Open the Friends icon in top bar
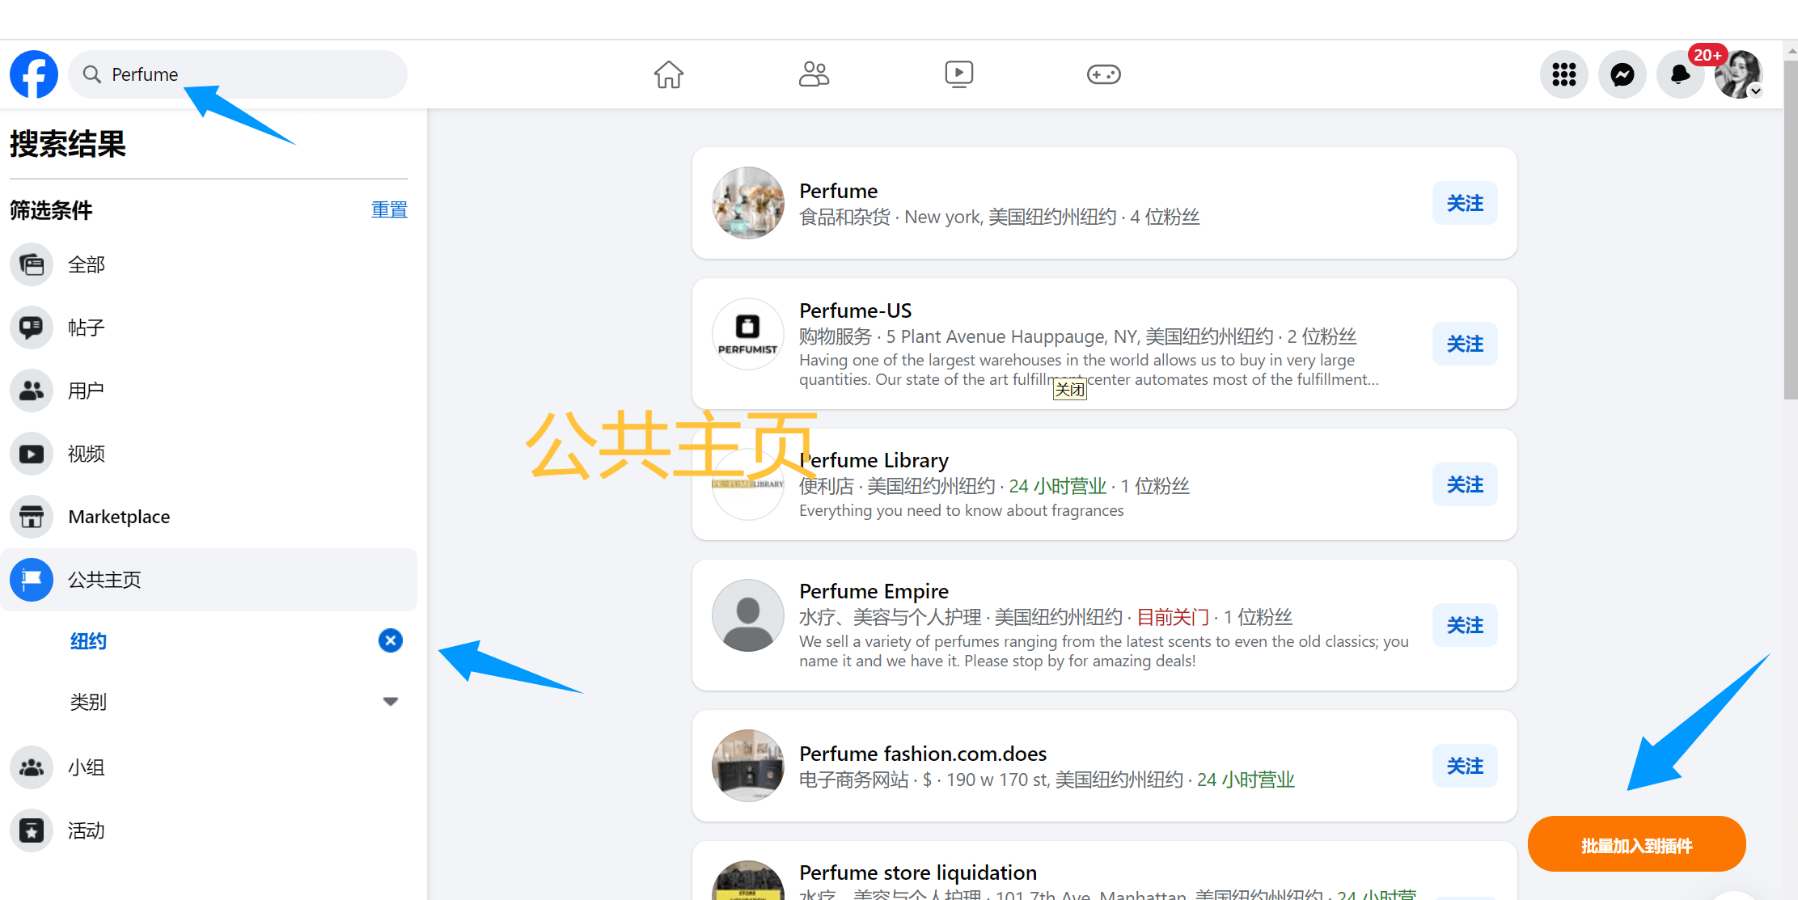The height and width of the screenshot is (900, 1798). point(814,74)
